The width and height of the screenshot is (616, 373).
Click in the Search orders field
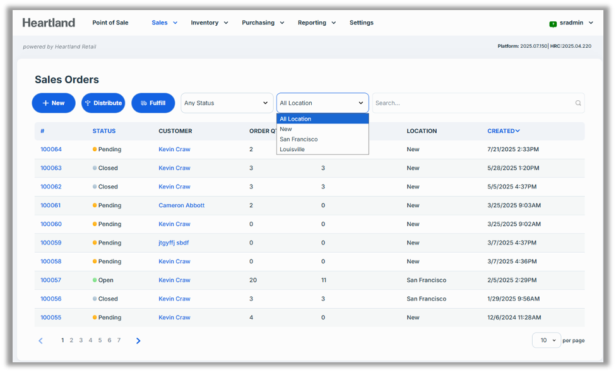[x=473, y=103]
